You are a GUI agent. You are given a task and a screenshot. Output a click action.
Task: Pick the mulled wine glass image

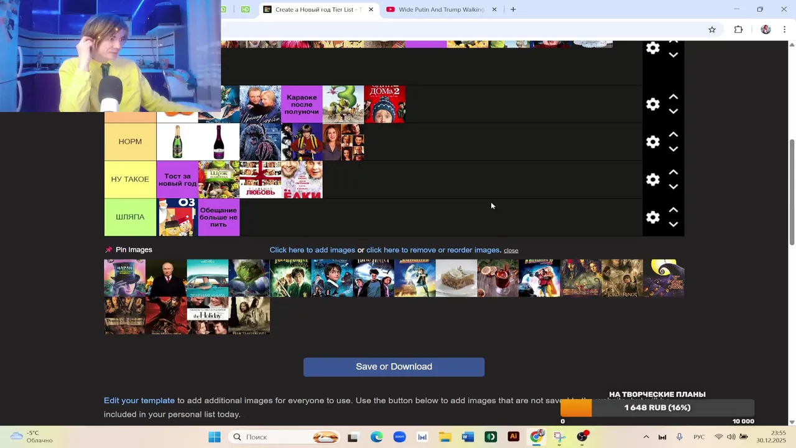click(x=497, y=278)
